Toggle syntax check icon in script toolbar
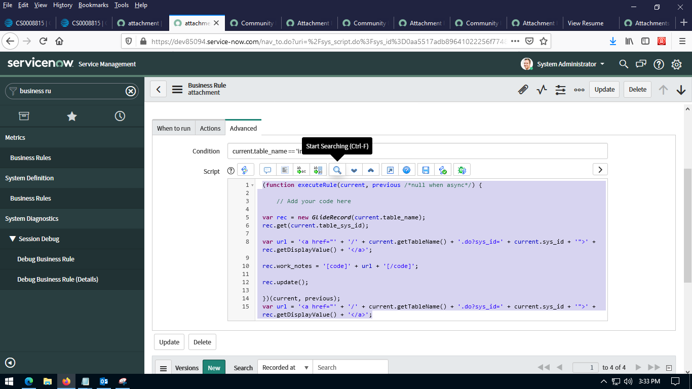The image size is (692, 389). coord(443,170)
